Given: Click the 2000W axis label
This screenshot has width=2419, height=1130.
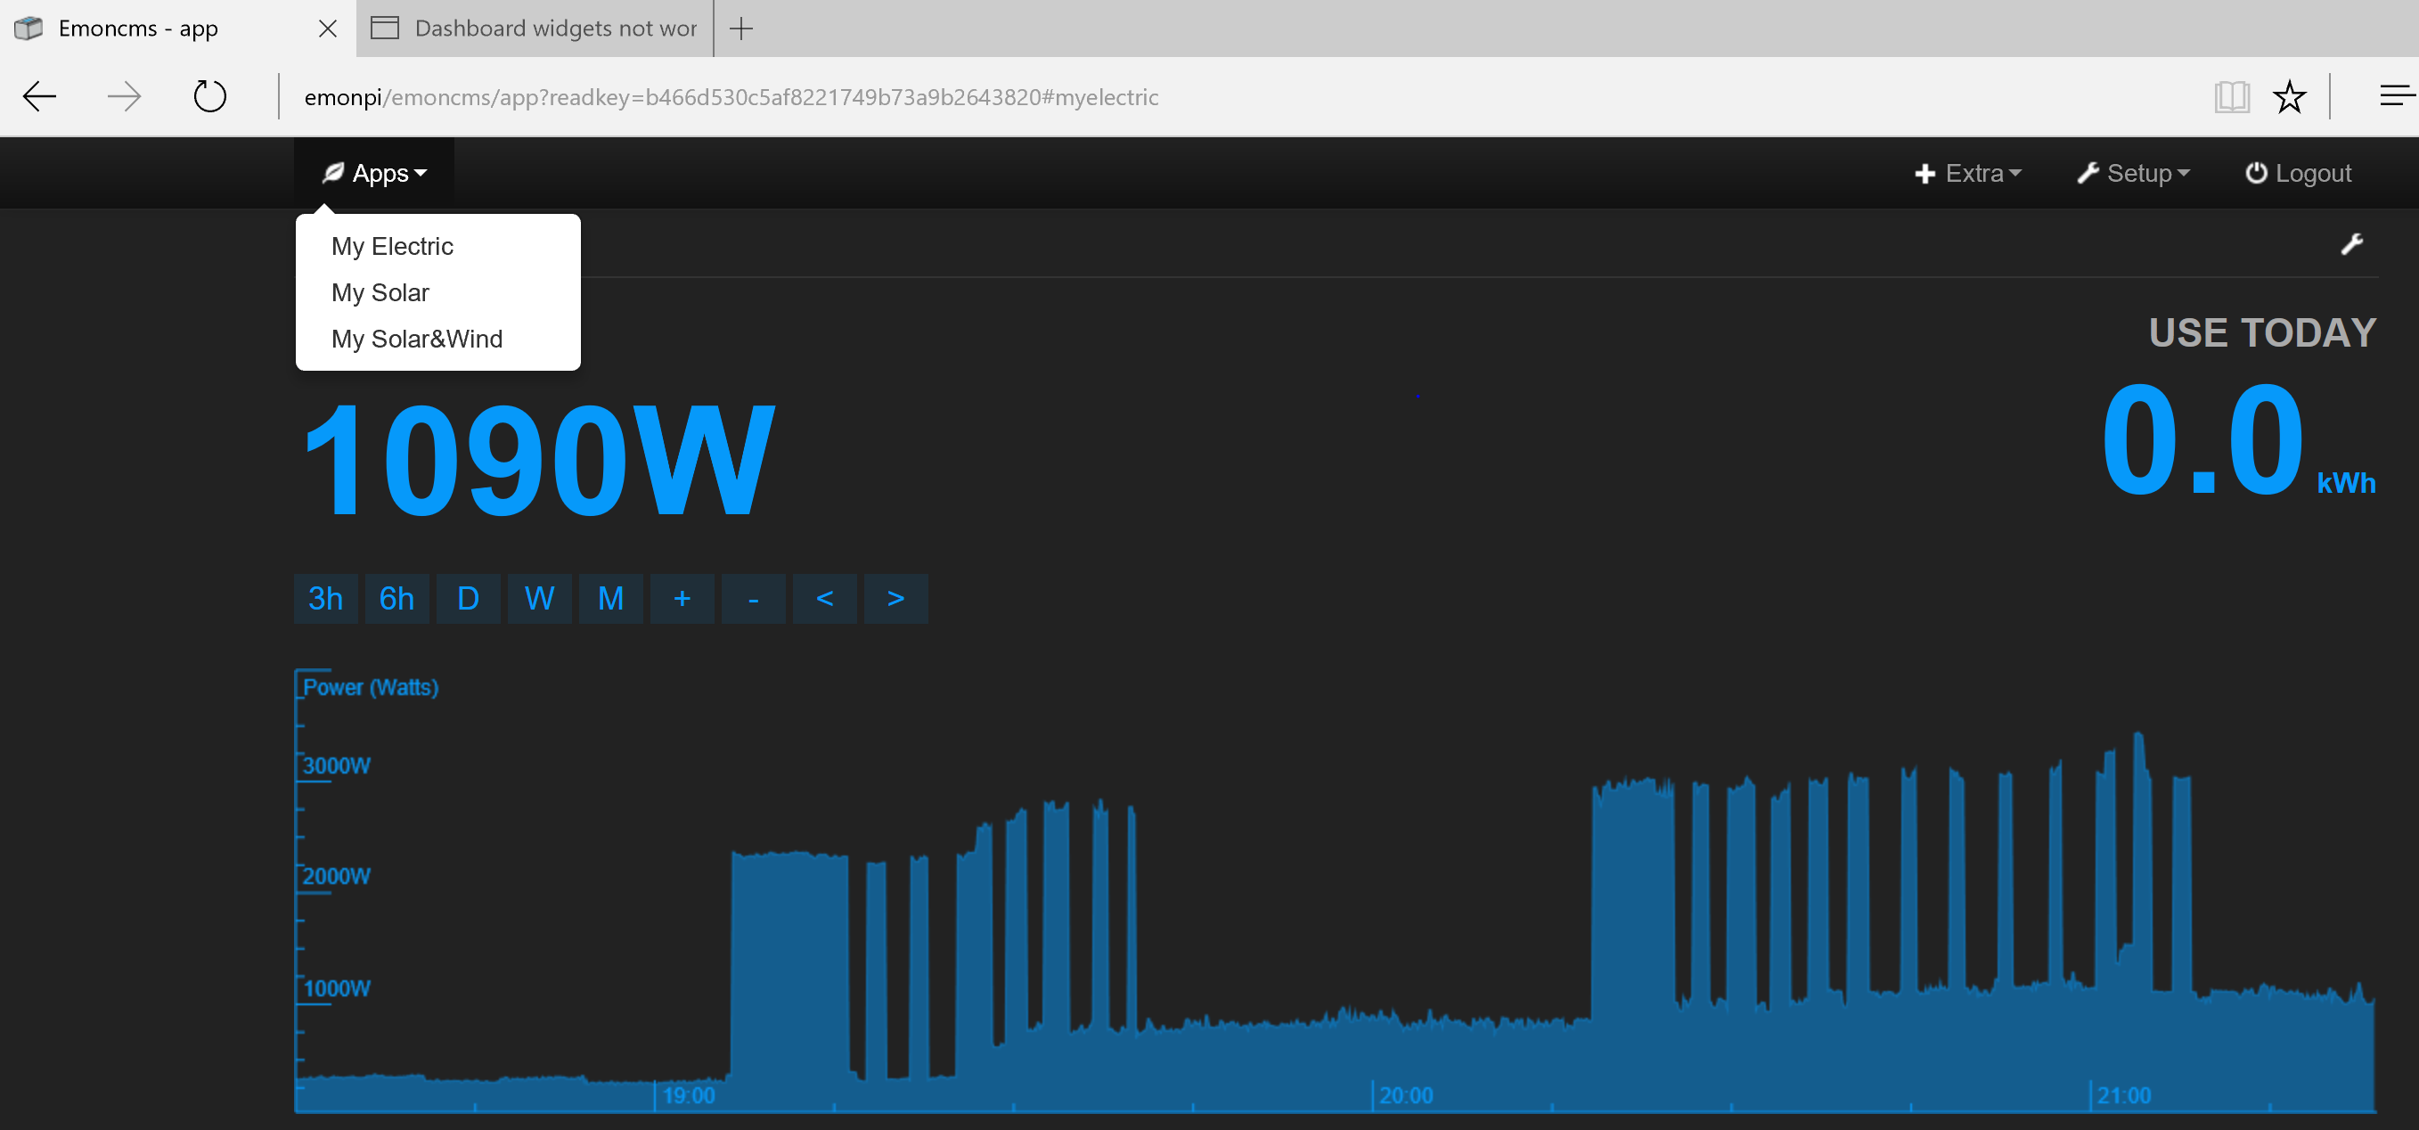Looking at the screenshot, I should [336, 876].
